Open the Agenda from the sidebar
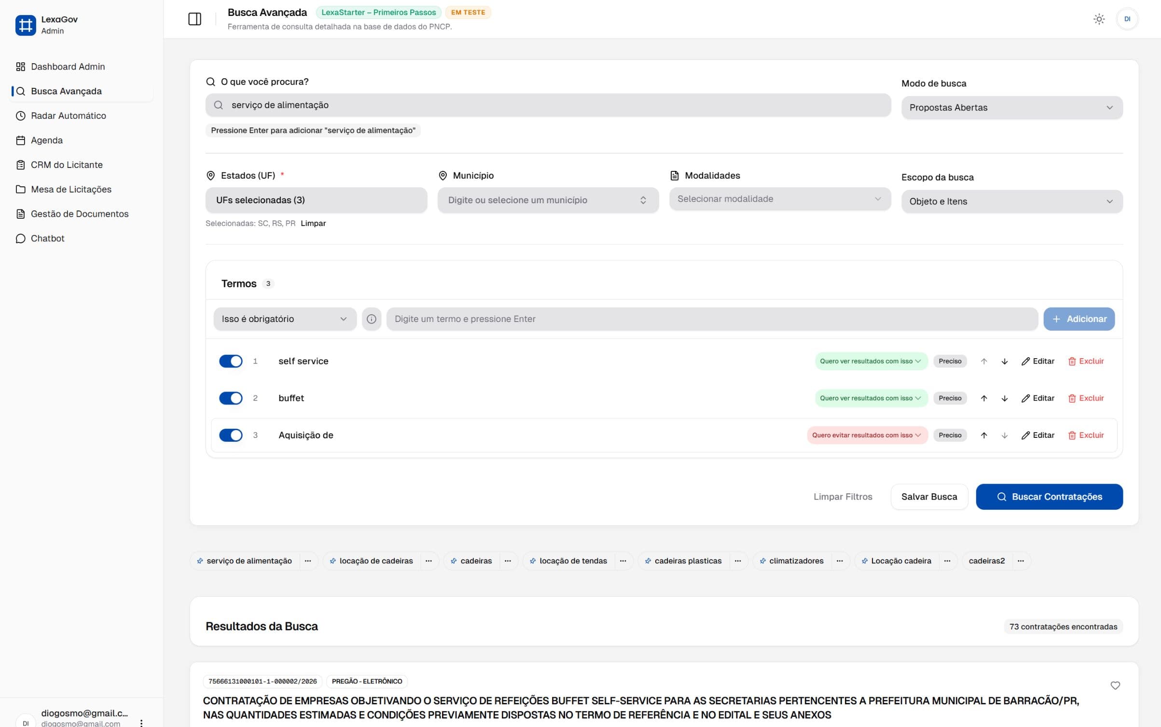This screenshot has height=727, width=1161. pos(46,140)
